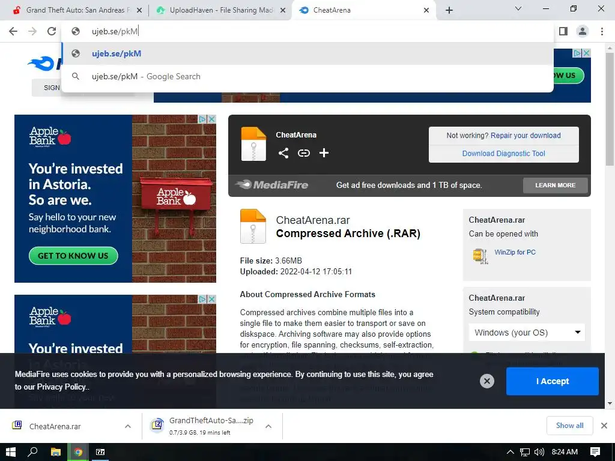This screenshot has height=461, width=615.
Task: Open the Windows (your OS) dropdown
Action: coord(527,333)
